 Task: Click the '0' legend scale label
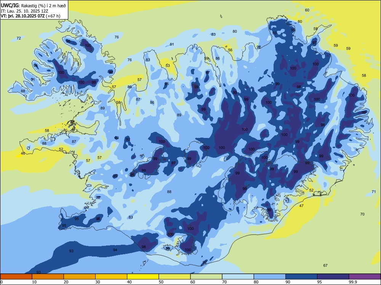point(2,282)
